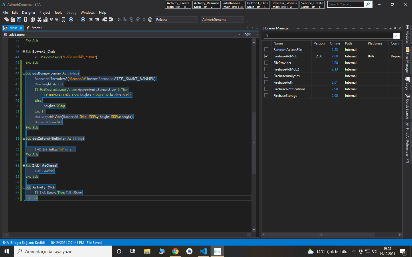Pin the Libraries Manager panel
412x257 pixels.
point(395,28)
